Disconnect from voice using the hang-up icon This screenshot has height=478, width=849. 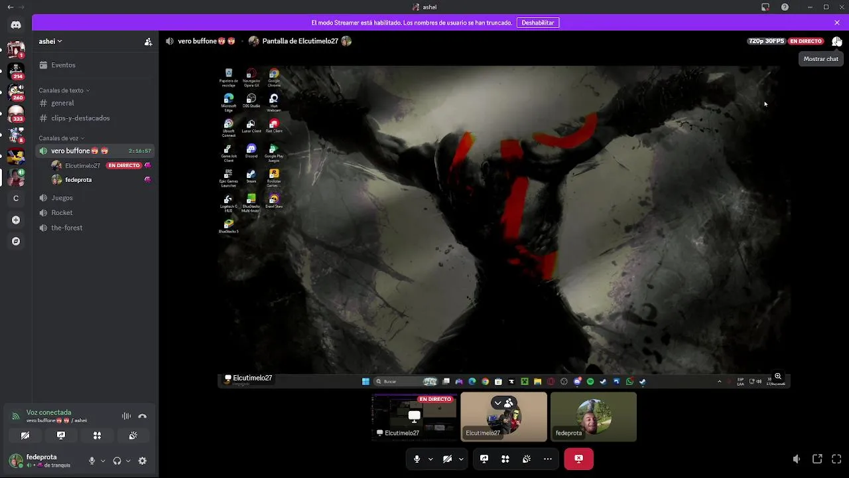coord(142,416)
